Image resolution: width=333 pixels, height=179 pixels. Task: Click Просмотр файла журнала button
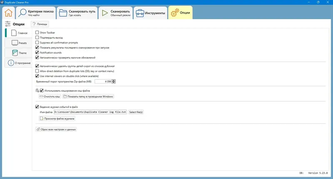tap(57, 119)
